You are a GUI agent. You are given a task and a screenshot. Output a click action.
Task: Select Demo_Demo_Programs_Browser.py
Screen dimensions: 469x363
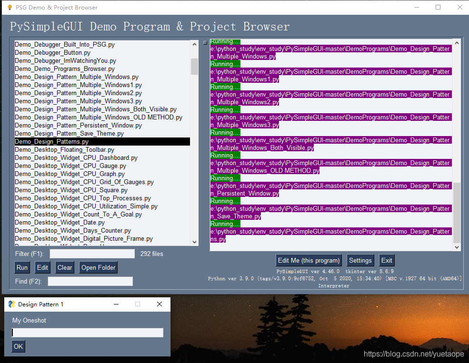(102, 69)
